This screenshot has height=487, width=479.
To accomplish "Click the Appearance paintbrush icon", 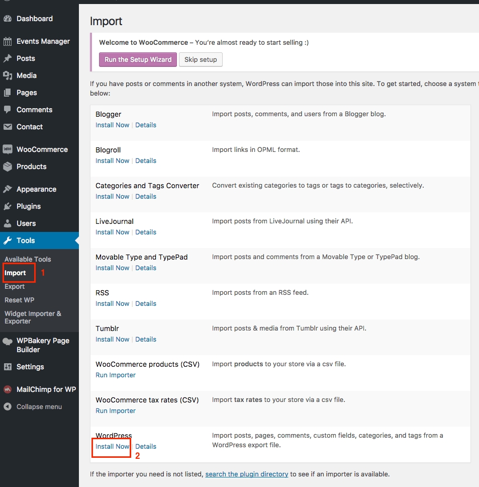I will tap(8, 189).
